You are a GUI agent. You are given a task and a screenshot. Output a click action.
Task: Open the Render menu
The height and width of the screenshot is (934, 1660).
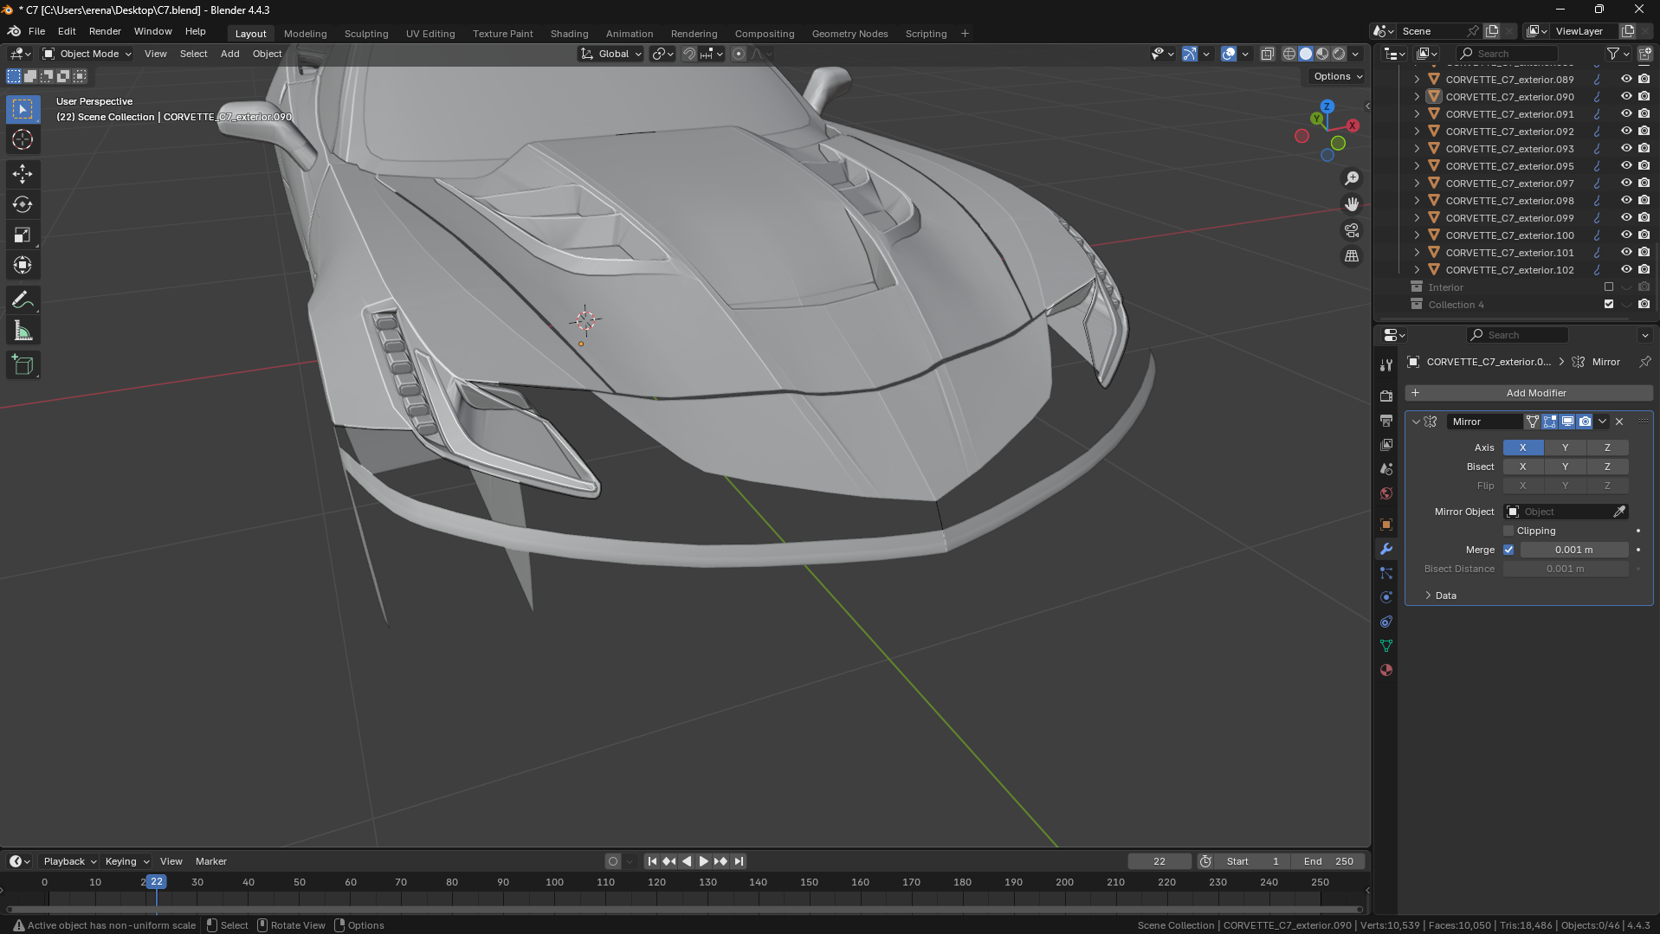coord(105,31)
